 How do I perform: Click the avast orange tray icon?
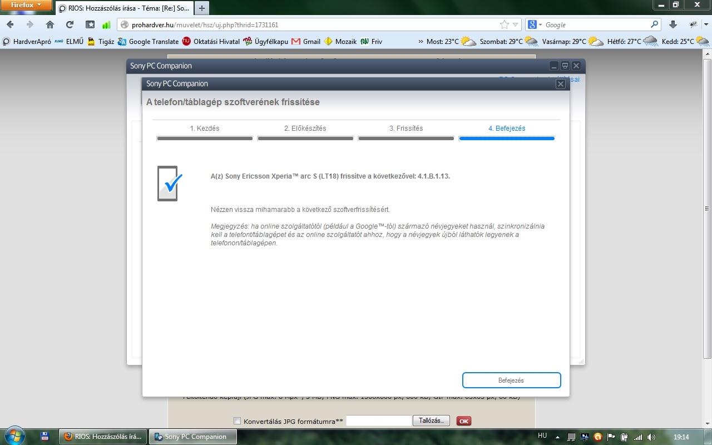click(x=598, y=437)
